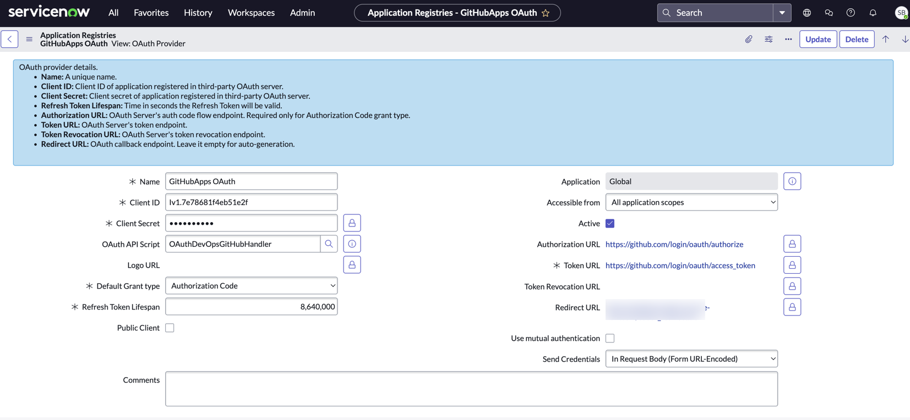
Task: Open personalize form settings icon
Action: 769,39
